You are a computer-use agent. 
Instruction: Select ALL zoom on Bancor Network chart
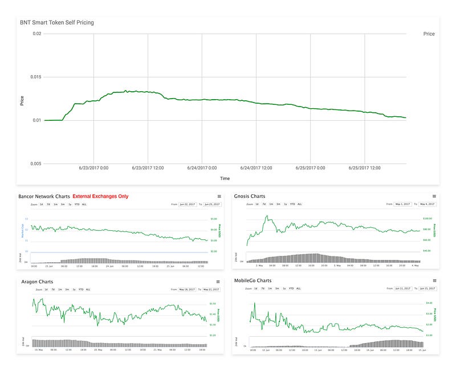pyautogui.click(x=84, y=205)
